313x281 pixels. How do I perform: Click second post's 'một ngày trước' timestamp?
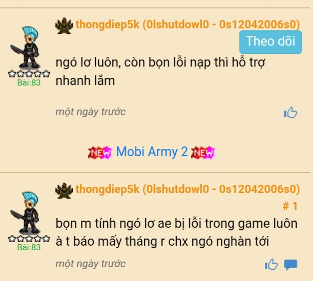coord(91,264)
